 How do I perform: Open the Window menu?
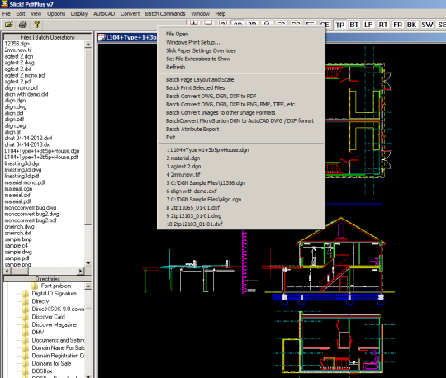(x=200, y=14)
